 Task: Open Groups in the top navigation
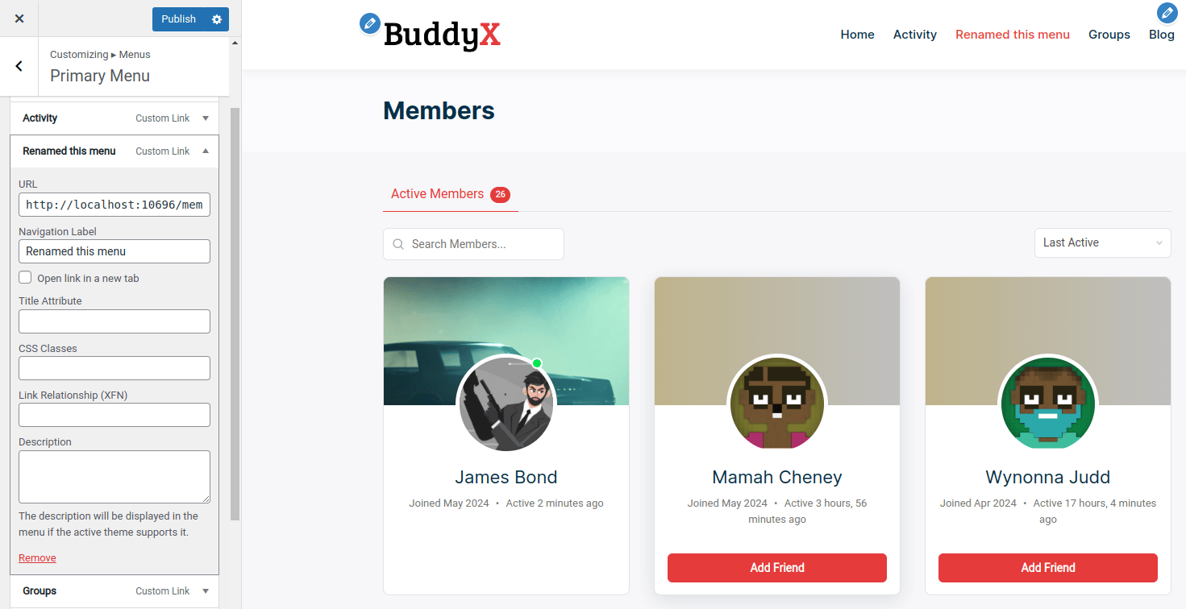(x=1109, y=35)
